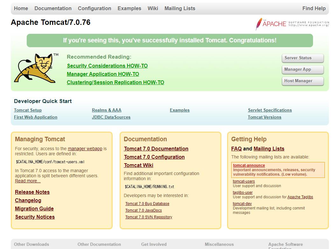Click Mailing Lists link in Getting Help
Viewport: 334px width, 249px height.
269,149
